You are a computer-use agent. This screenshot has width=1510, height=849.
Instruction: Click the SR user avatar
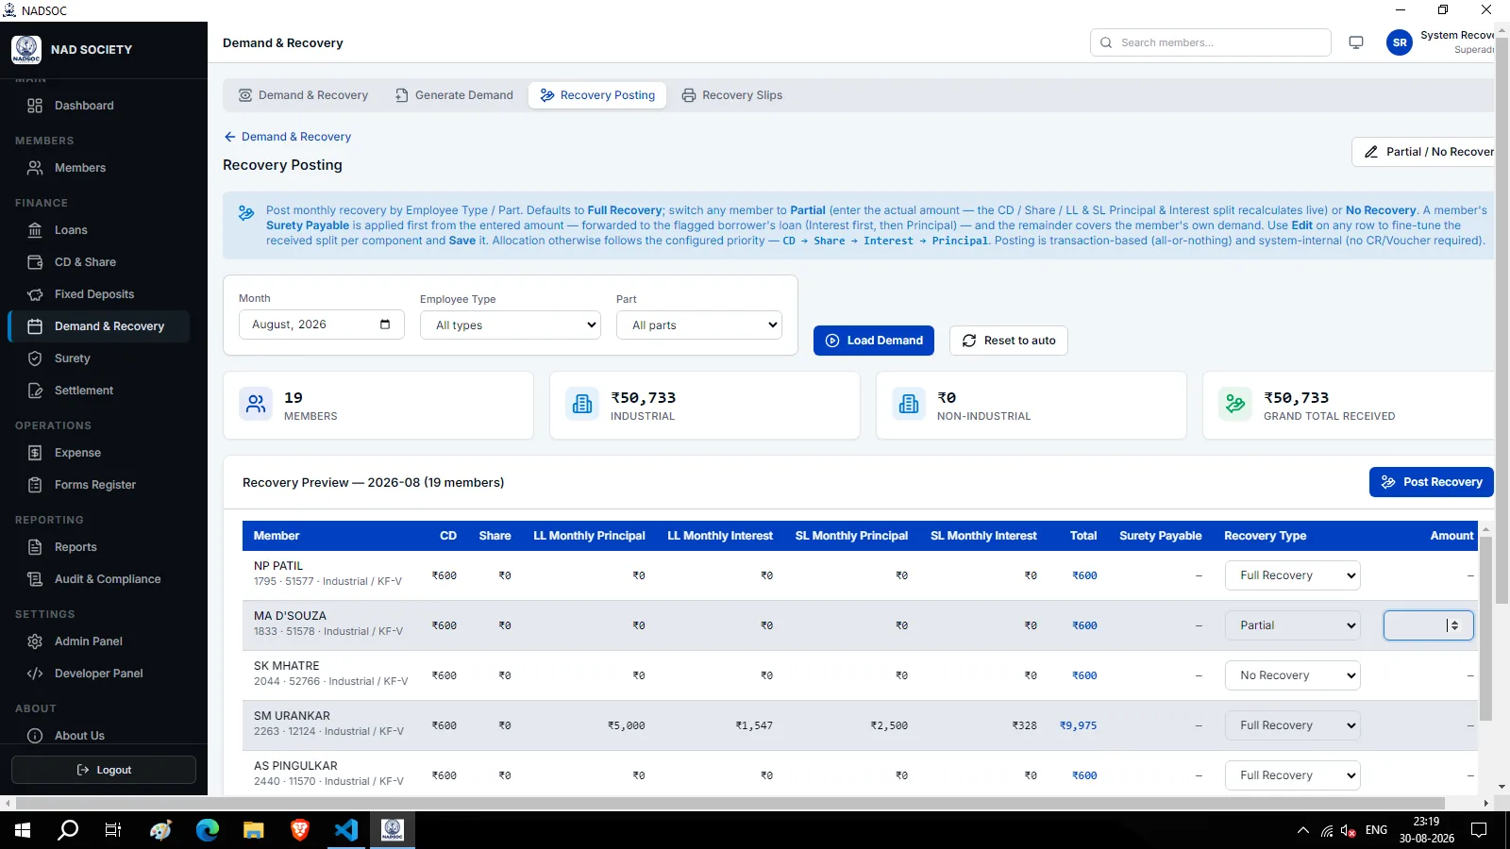(1400, 42)
